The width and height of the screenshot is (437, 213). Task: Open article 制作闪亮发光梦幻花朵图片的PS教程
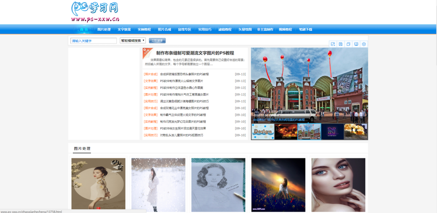point(183,122)
